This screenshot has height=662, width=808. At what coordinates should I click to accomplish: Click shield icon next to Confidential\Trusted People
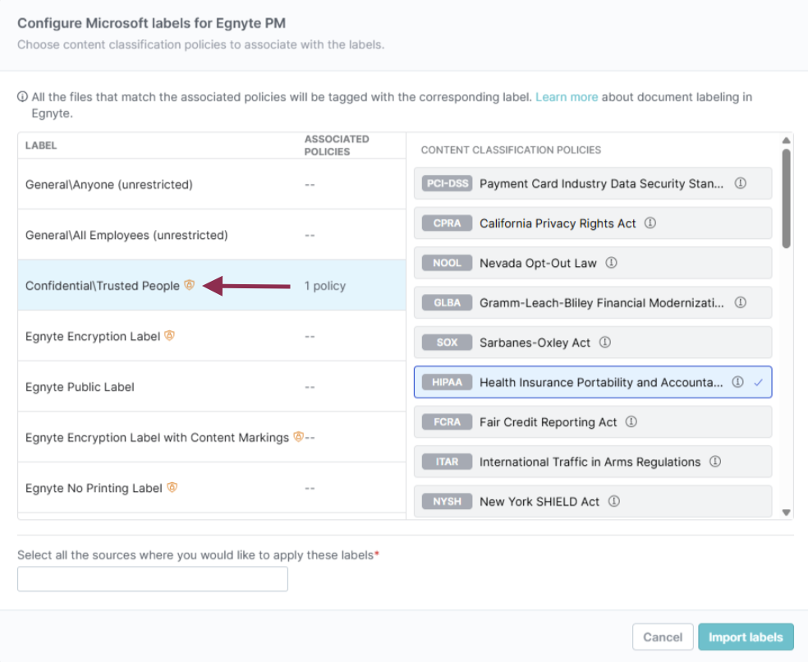[190, 286]
